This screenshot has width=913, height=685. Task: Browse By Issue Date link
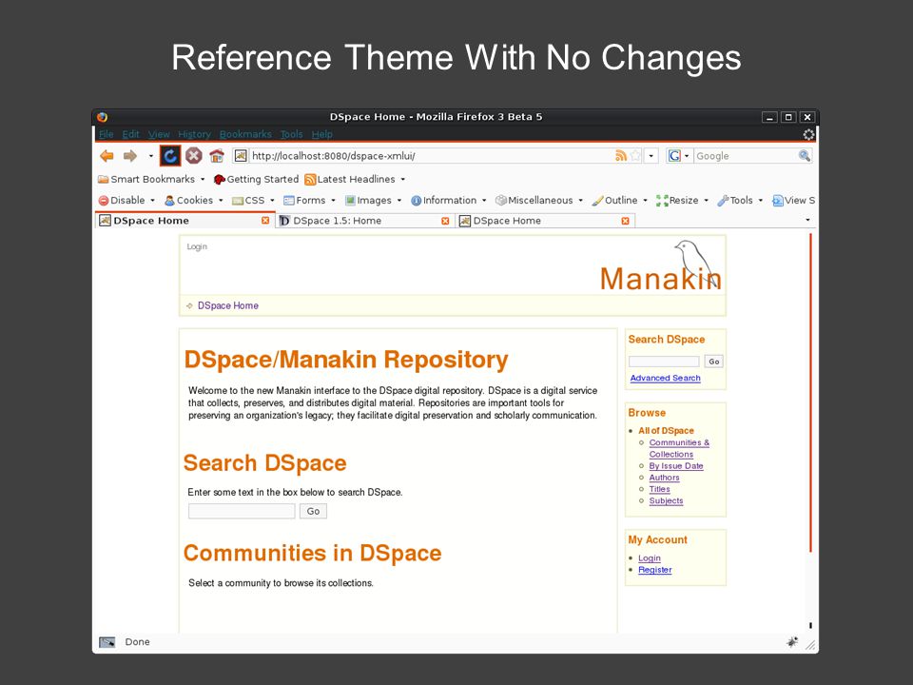point(676,466)
